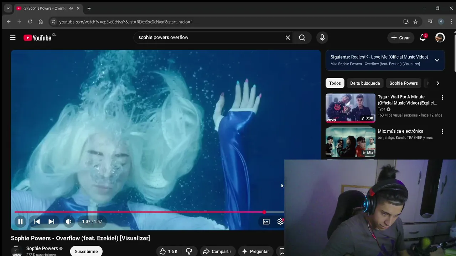Open the Mix música electrónica thumbnail
This screenshot has width=456, height=256.
[351, 142]
